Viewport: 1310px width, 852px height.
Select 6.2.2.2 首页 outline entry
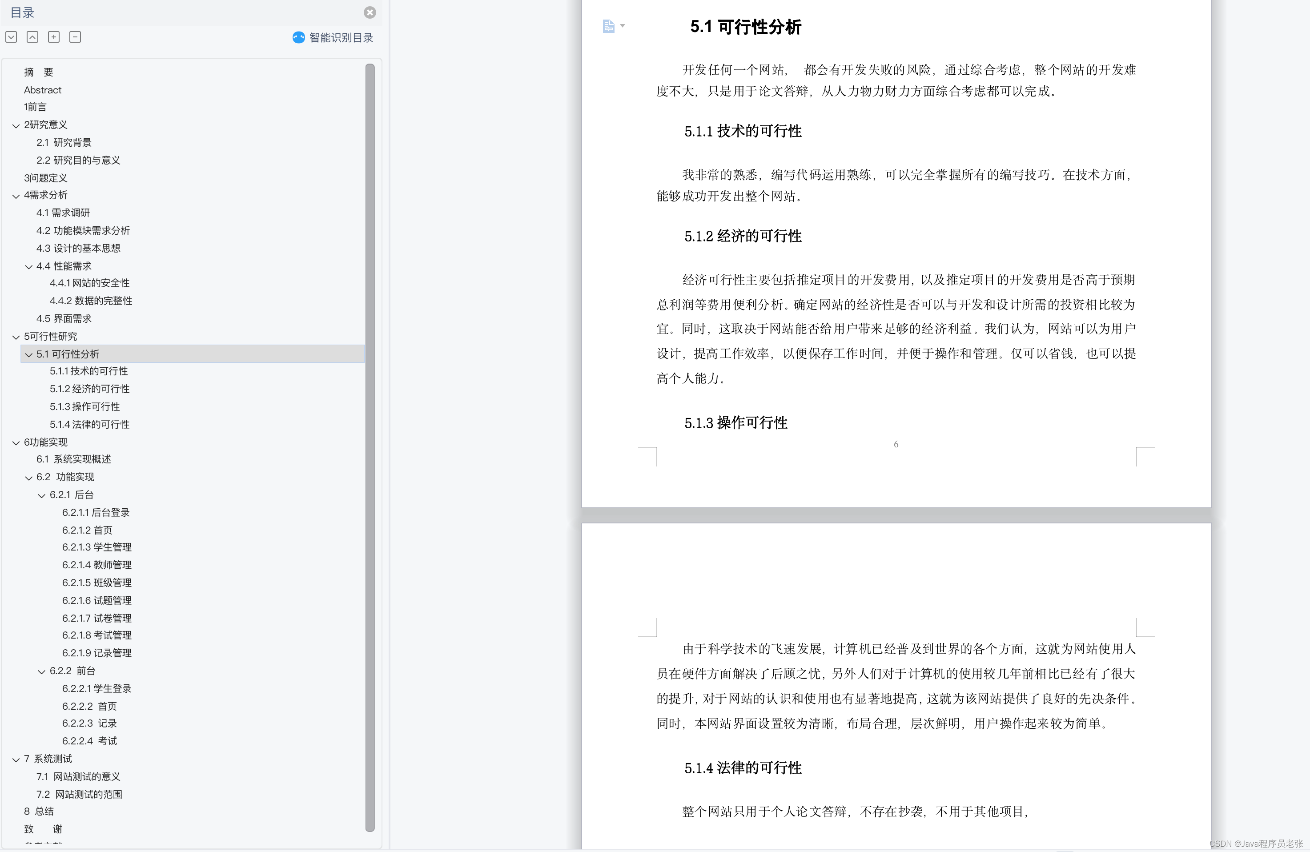click(89, 706)
